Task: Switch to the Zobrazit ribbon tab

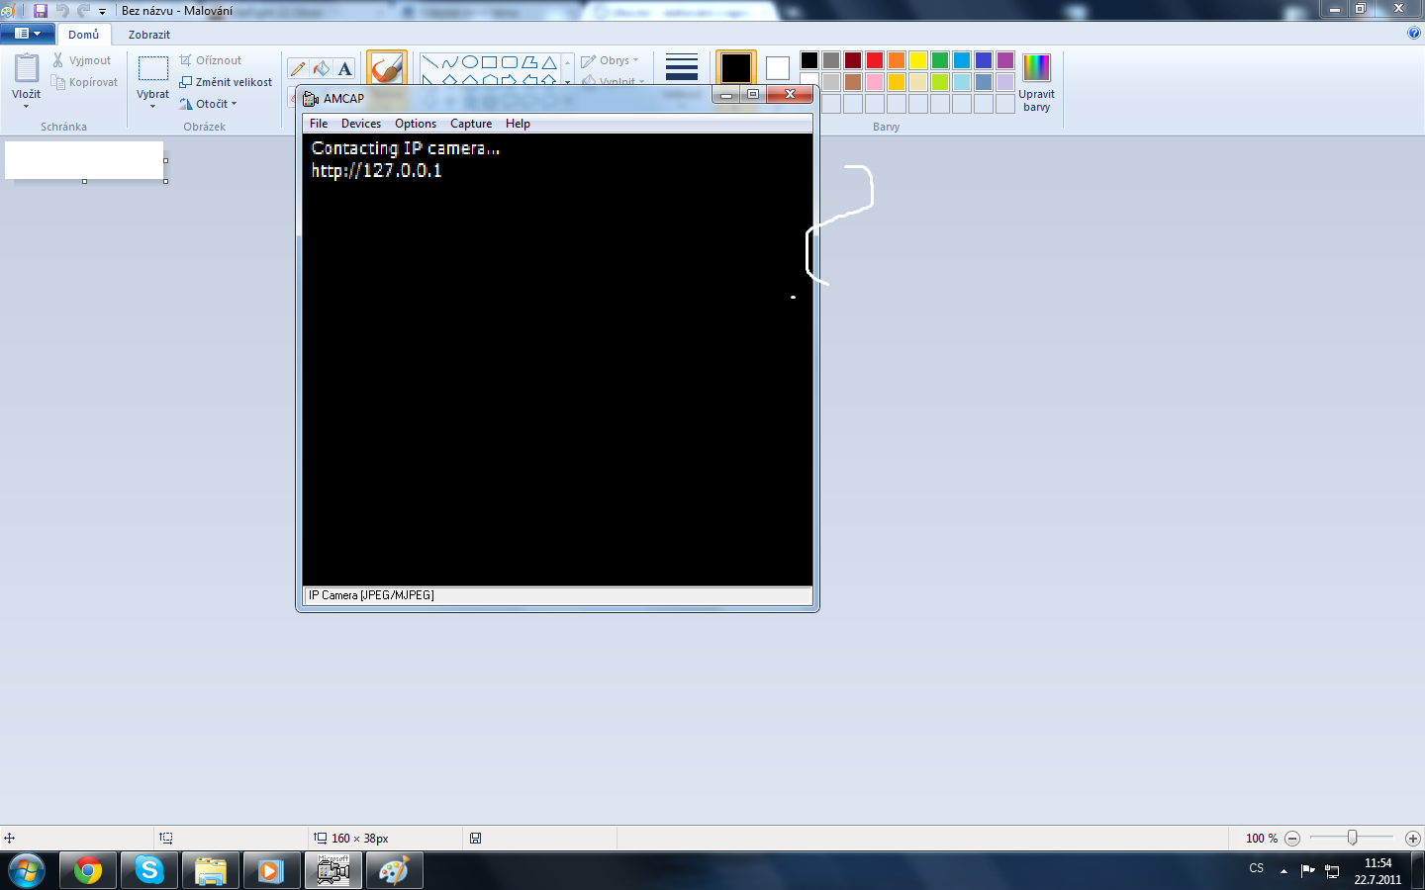Action: (148, 35)
